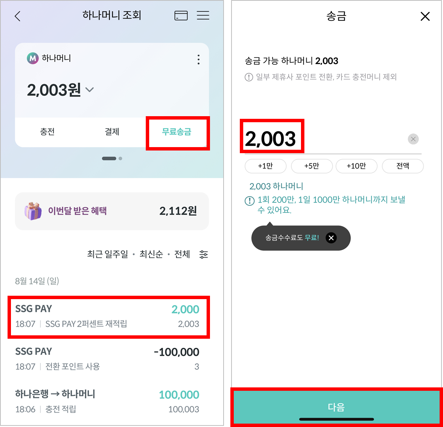This screenshot has height=427, width=443.
Task: Select the 결제 tab
Action: [112, 132]
